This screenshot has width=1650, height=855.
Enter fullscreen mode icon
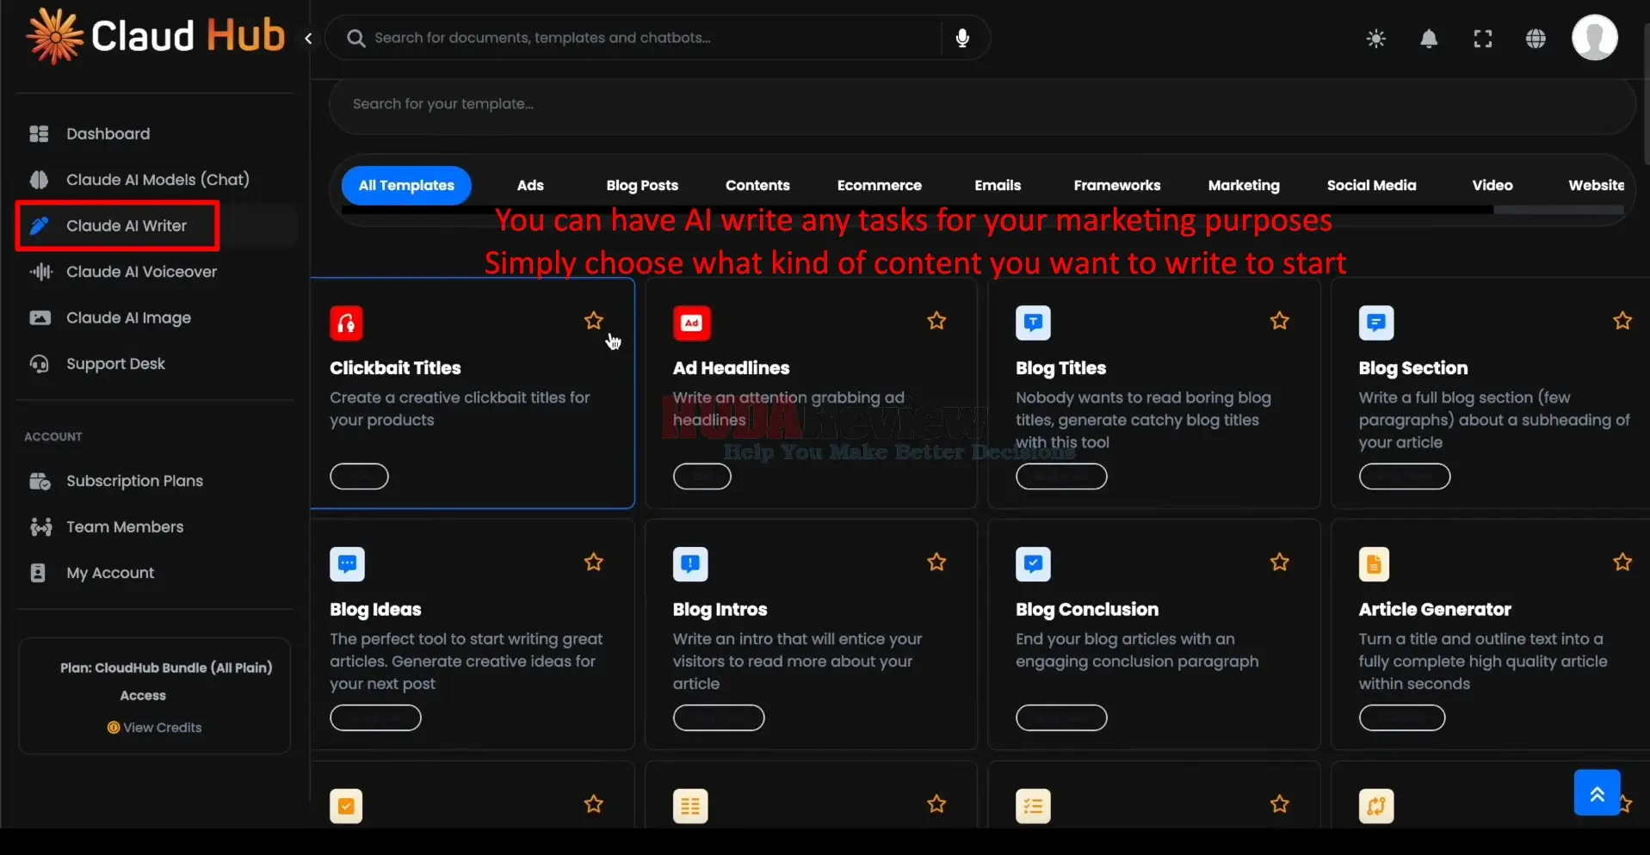tap(1482, 39)
